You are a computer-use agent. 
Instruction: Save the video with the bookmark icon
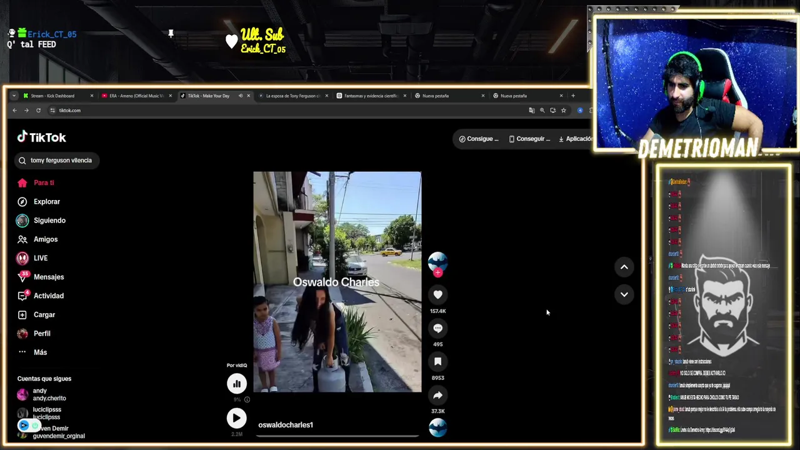coord(437,361)
